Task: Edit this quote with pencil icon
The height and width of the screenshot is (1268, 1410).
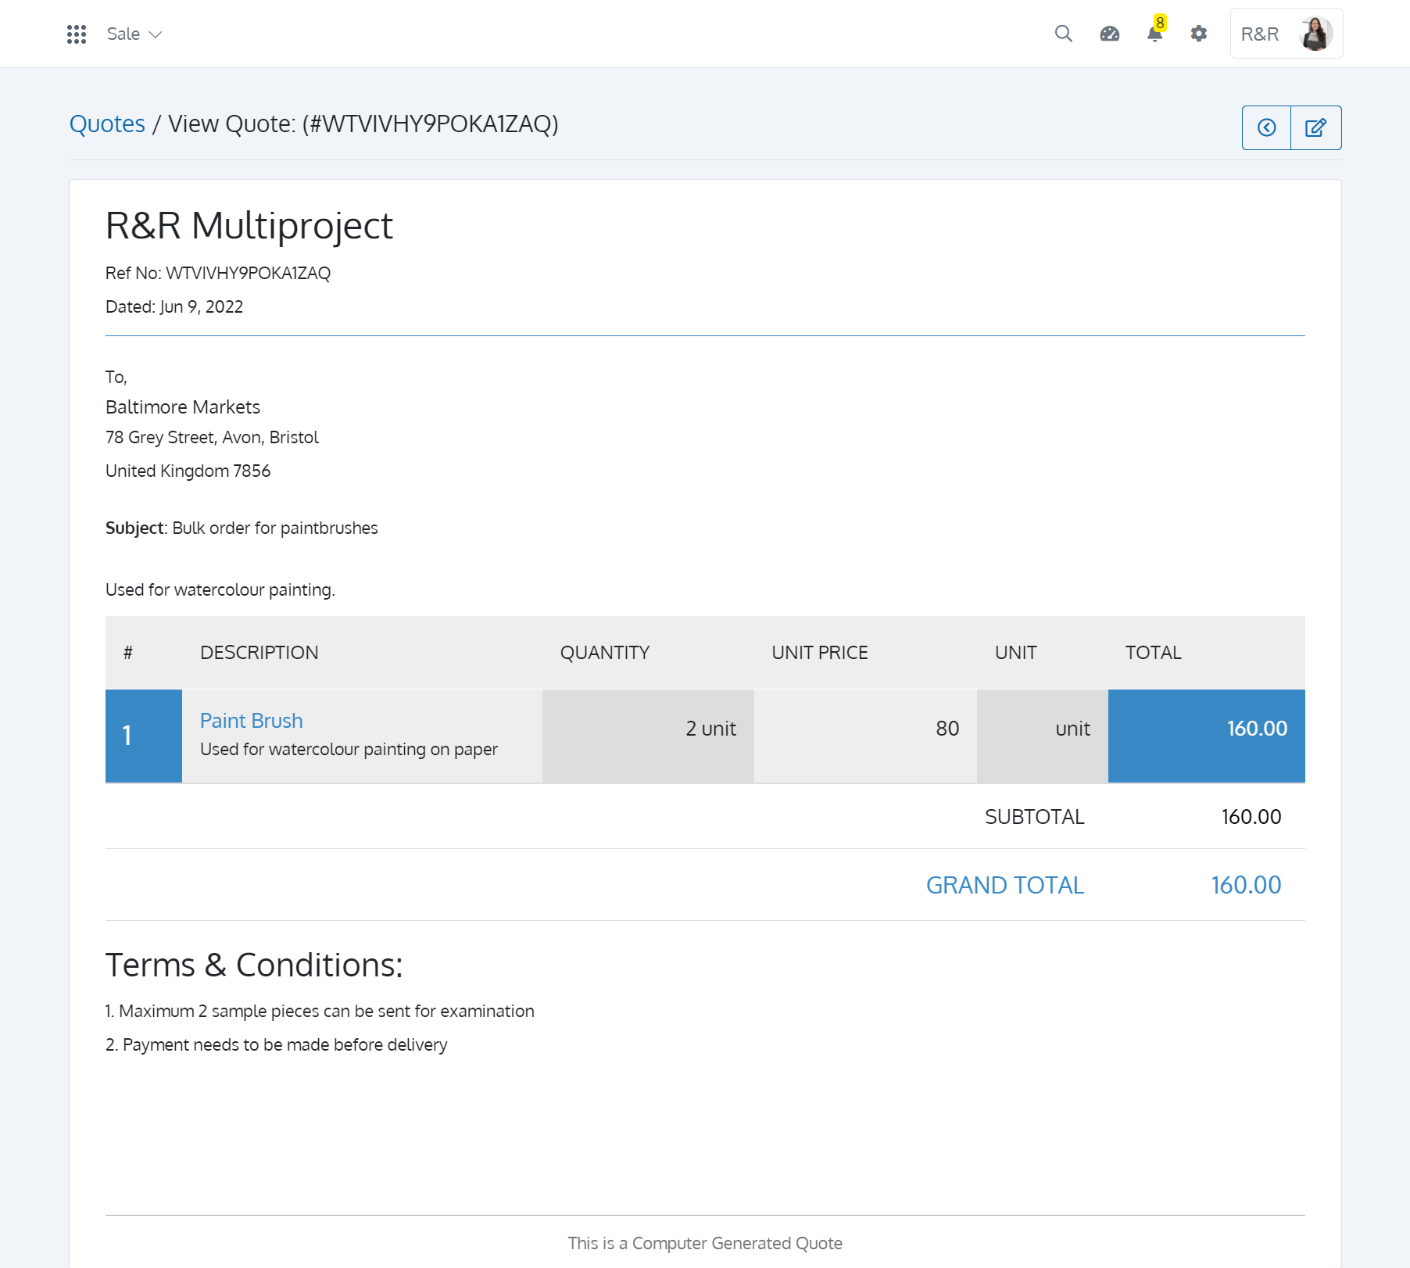Action: [1315, 127]
